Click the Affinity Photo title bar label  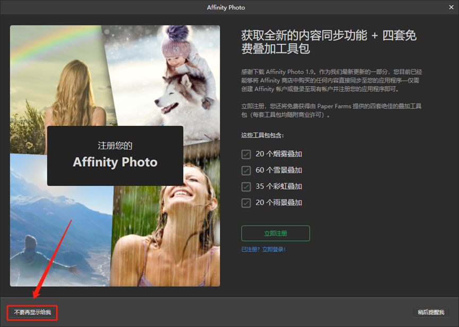226,7
